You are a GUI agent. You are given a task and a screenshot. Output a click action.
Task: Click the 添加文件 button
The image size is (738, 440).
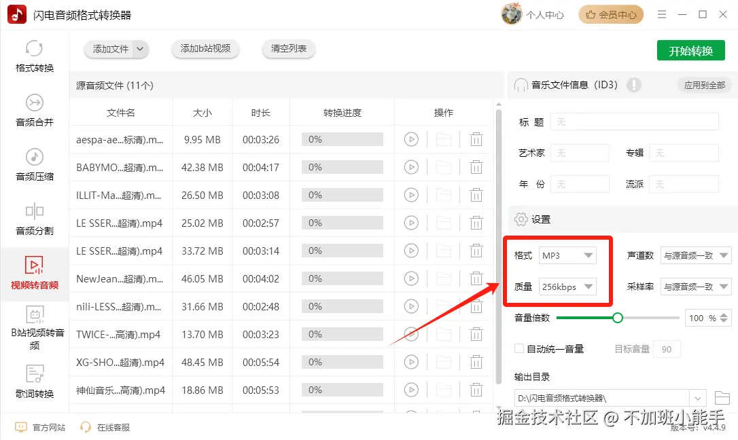[110, 49]
